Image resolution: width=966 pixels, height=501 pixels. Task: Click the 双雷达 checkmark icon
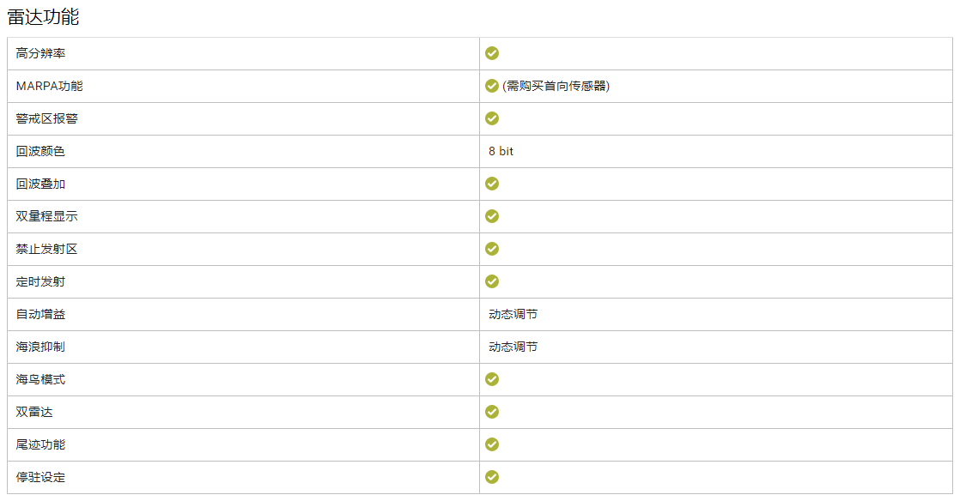tap(492, 412)
